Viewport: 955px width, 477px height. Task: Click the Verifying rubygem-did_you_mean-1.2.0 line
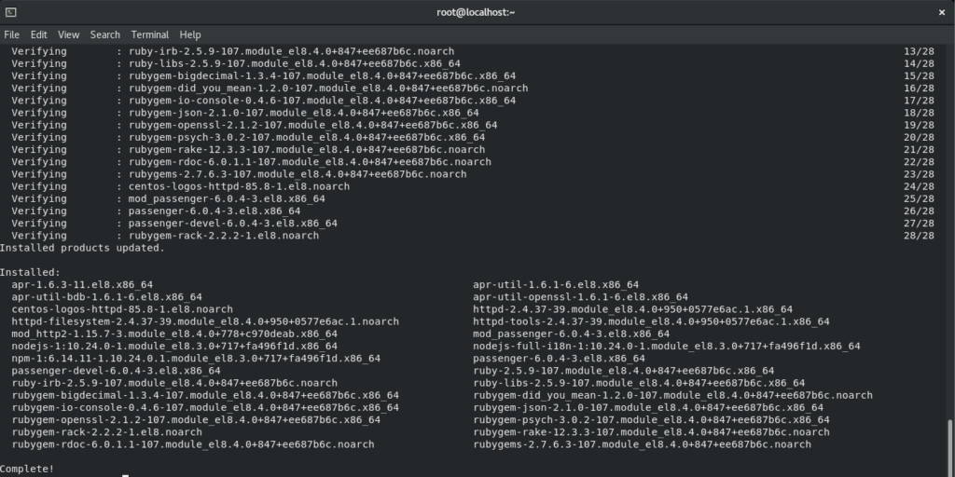(x=473, y=89)
